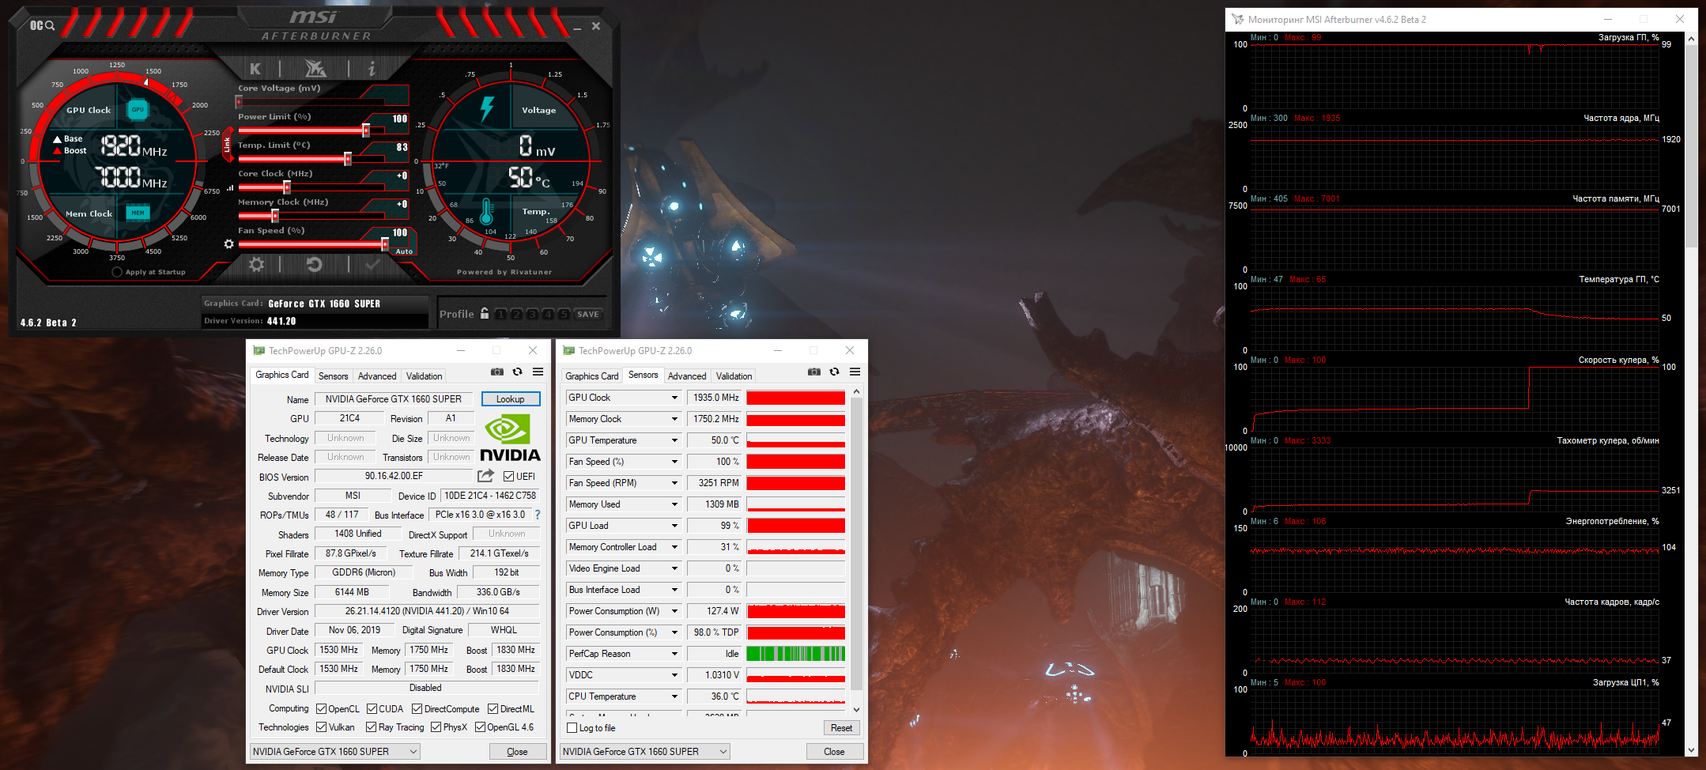This screenshot has height=770, width=1706.
Task: Toggle the OpenCL checkbox
Action: pos(322,709)
